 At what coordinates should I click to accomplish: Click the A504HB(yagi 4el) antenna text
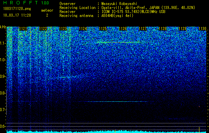[117, 16]
